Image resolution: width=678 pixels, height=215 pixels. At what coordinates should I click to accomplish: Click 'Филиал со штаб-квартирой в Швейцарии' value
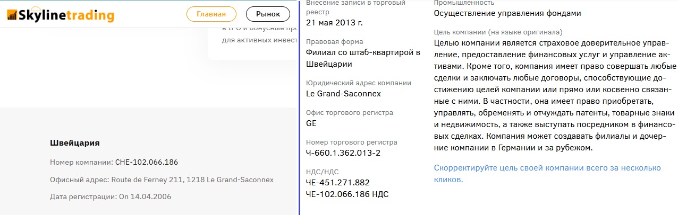tap(363, 58)
